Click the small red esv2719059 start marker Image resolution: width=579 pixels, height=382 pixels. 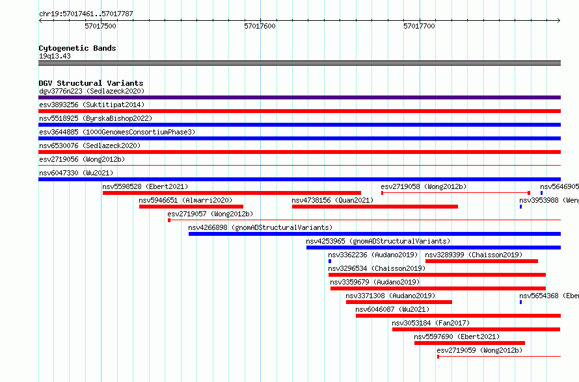[x=438, y=357]
